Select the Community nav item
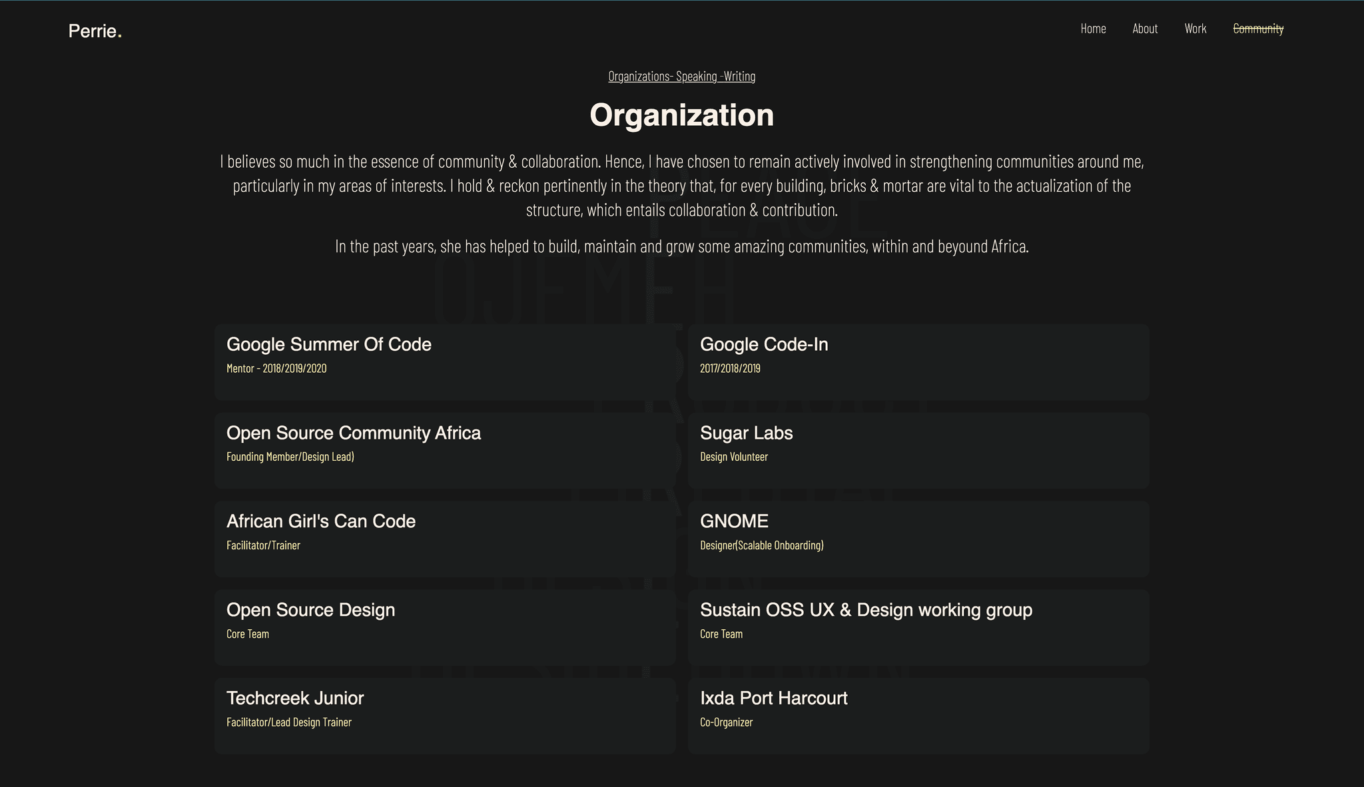Screen dimensions: 1364x787 (1257, 29)
